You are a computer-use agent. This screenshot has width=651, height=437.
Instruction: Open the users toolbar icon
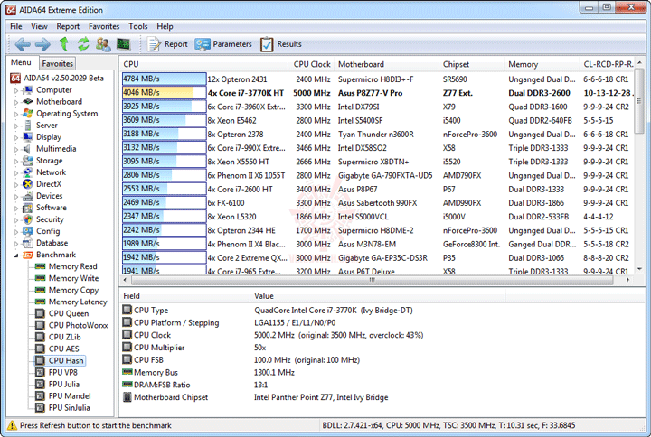click(103, 44)
